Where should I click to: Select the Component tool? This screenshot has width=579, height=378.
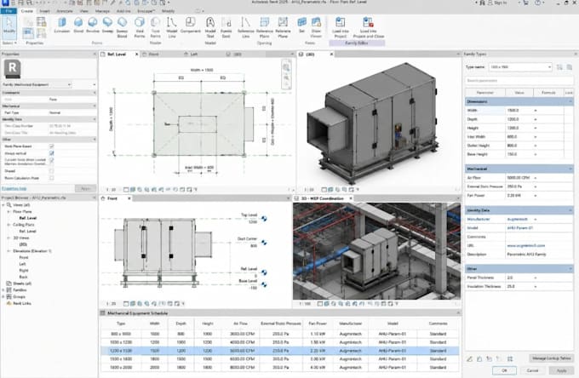click(x=191, y=26)
